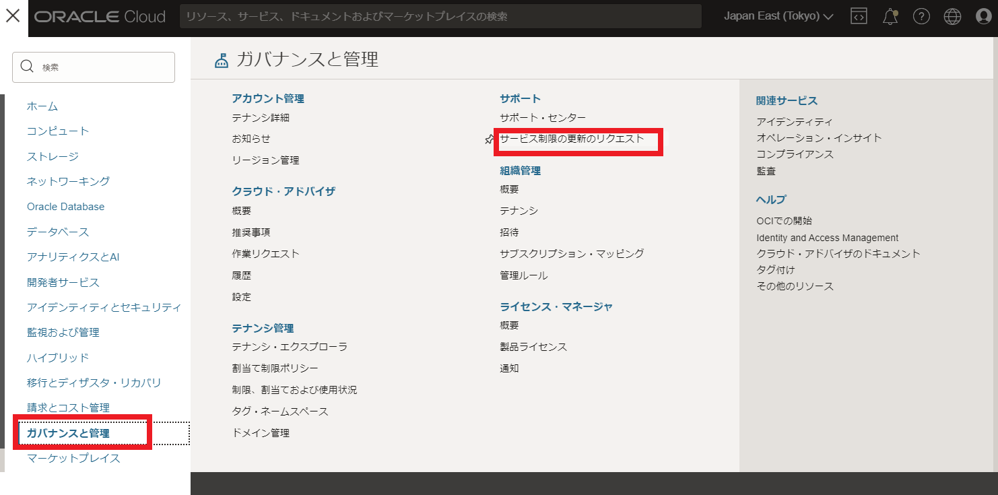Open 製品ライセンス link
Viewport: 998px width, 495px height.
533,347
